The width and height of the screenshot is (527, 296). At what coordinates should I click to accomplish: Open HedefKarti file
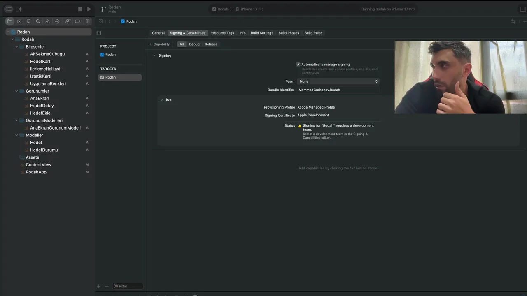pos(41,62)
